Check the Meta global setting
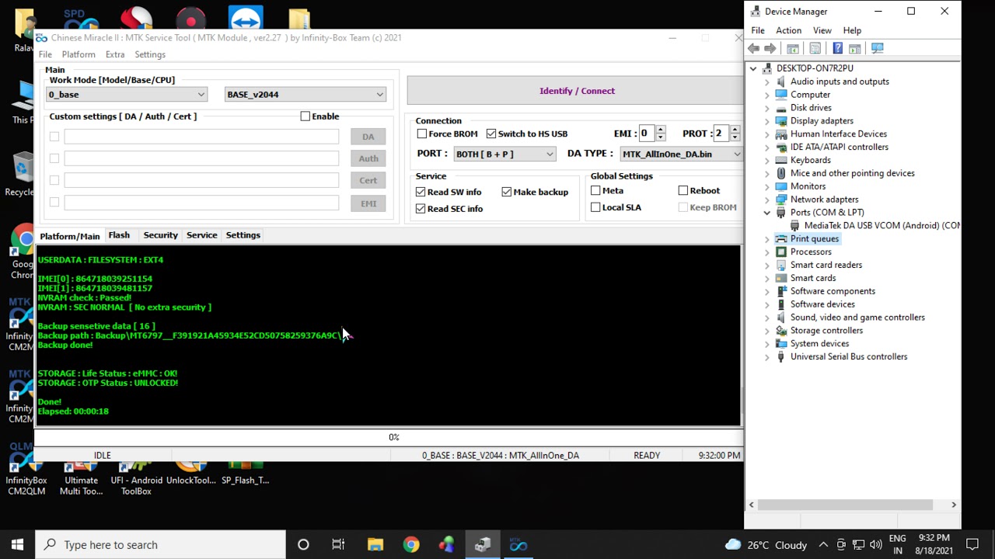The height and width of the screenshot is (559, 995). [x=595, y=190]
